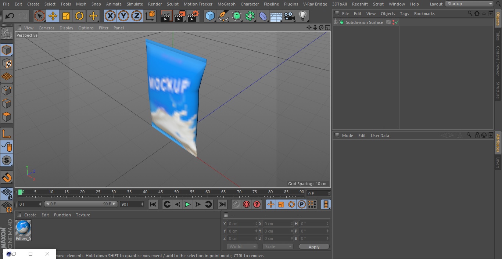Open the World coordinate dropdown
The height and width of the screenshot is (259, 502).
pos(242,247)
